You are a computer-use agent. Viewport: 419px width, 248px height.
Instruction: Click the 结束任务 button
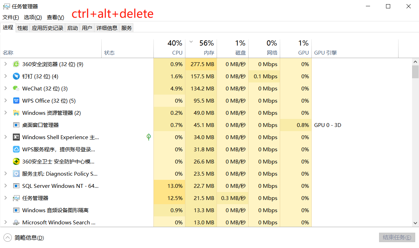coord(397,238)
